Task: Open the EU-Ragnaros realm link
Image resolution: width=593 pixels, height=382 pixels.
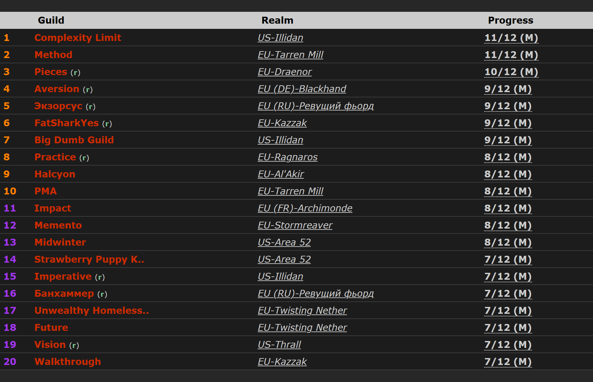Action: pos(287,157)
